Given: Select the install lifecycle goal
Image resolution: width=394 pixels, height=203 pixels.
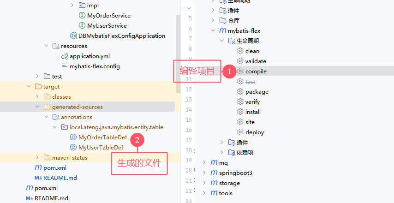Looking at the screenshot, I should point(253,112).
